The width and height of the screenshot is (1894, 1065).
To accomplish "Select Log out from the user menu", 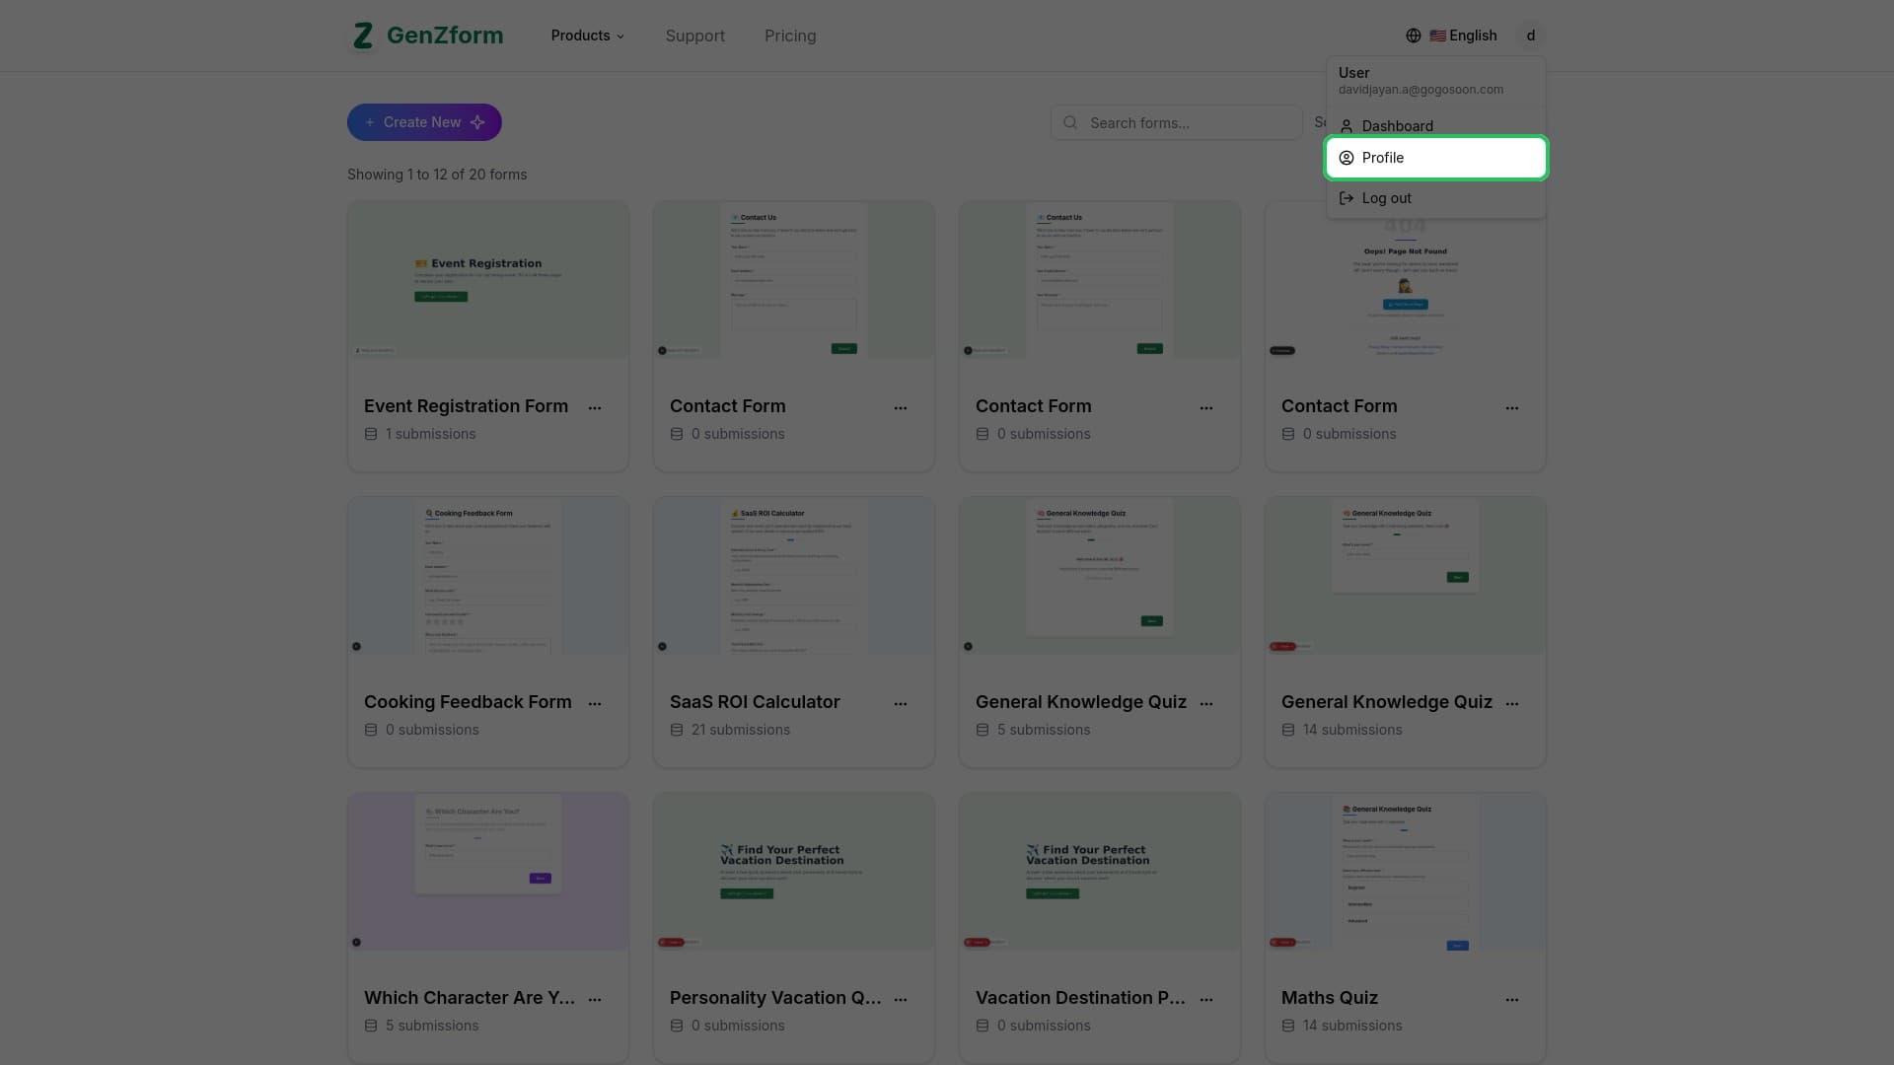I will click(1387, 198).
